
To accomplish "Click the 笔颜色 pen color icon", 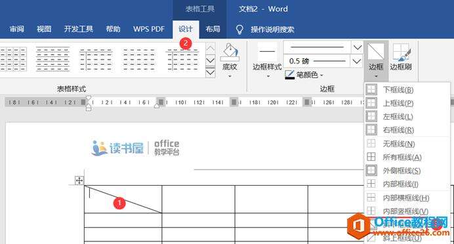I will click(290, 75).
